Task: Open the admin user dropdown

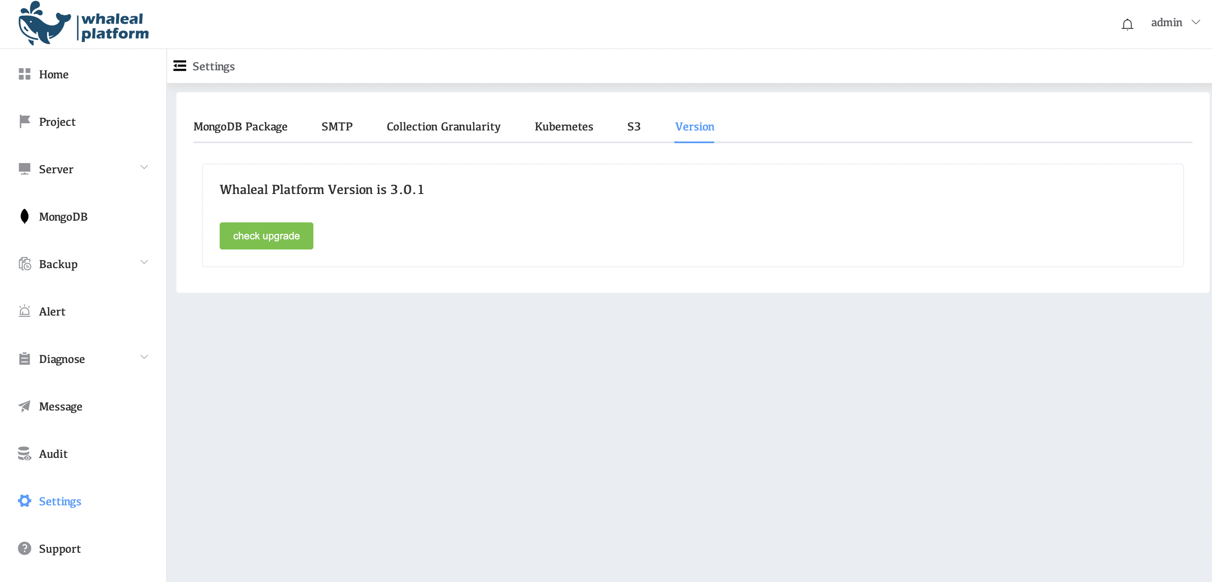Action: (x=1175, y=22)
